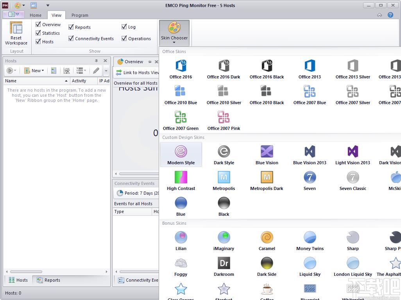
Task: Select the Money Twins skin
Action: [310, 241]
